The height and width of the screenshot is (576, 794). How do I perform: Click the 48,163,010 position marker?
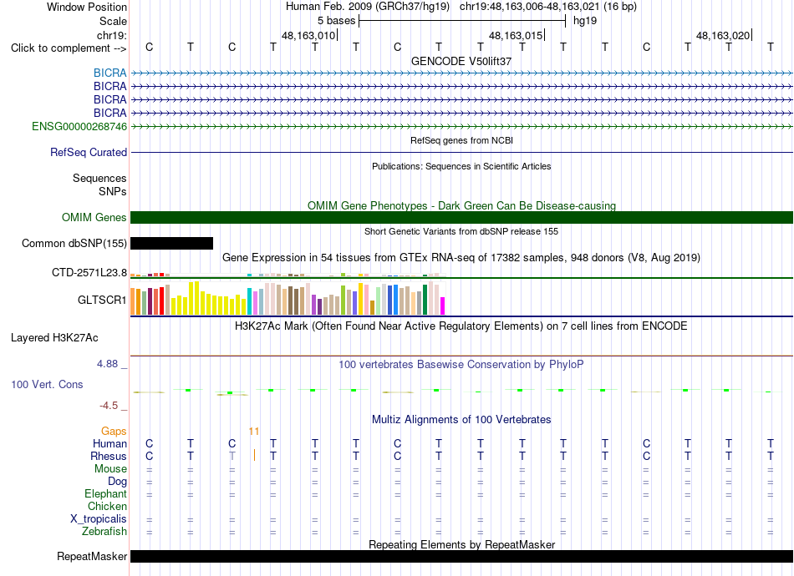point(309,35)
